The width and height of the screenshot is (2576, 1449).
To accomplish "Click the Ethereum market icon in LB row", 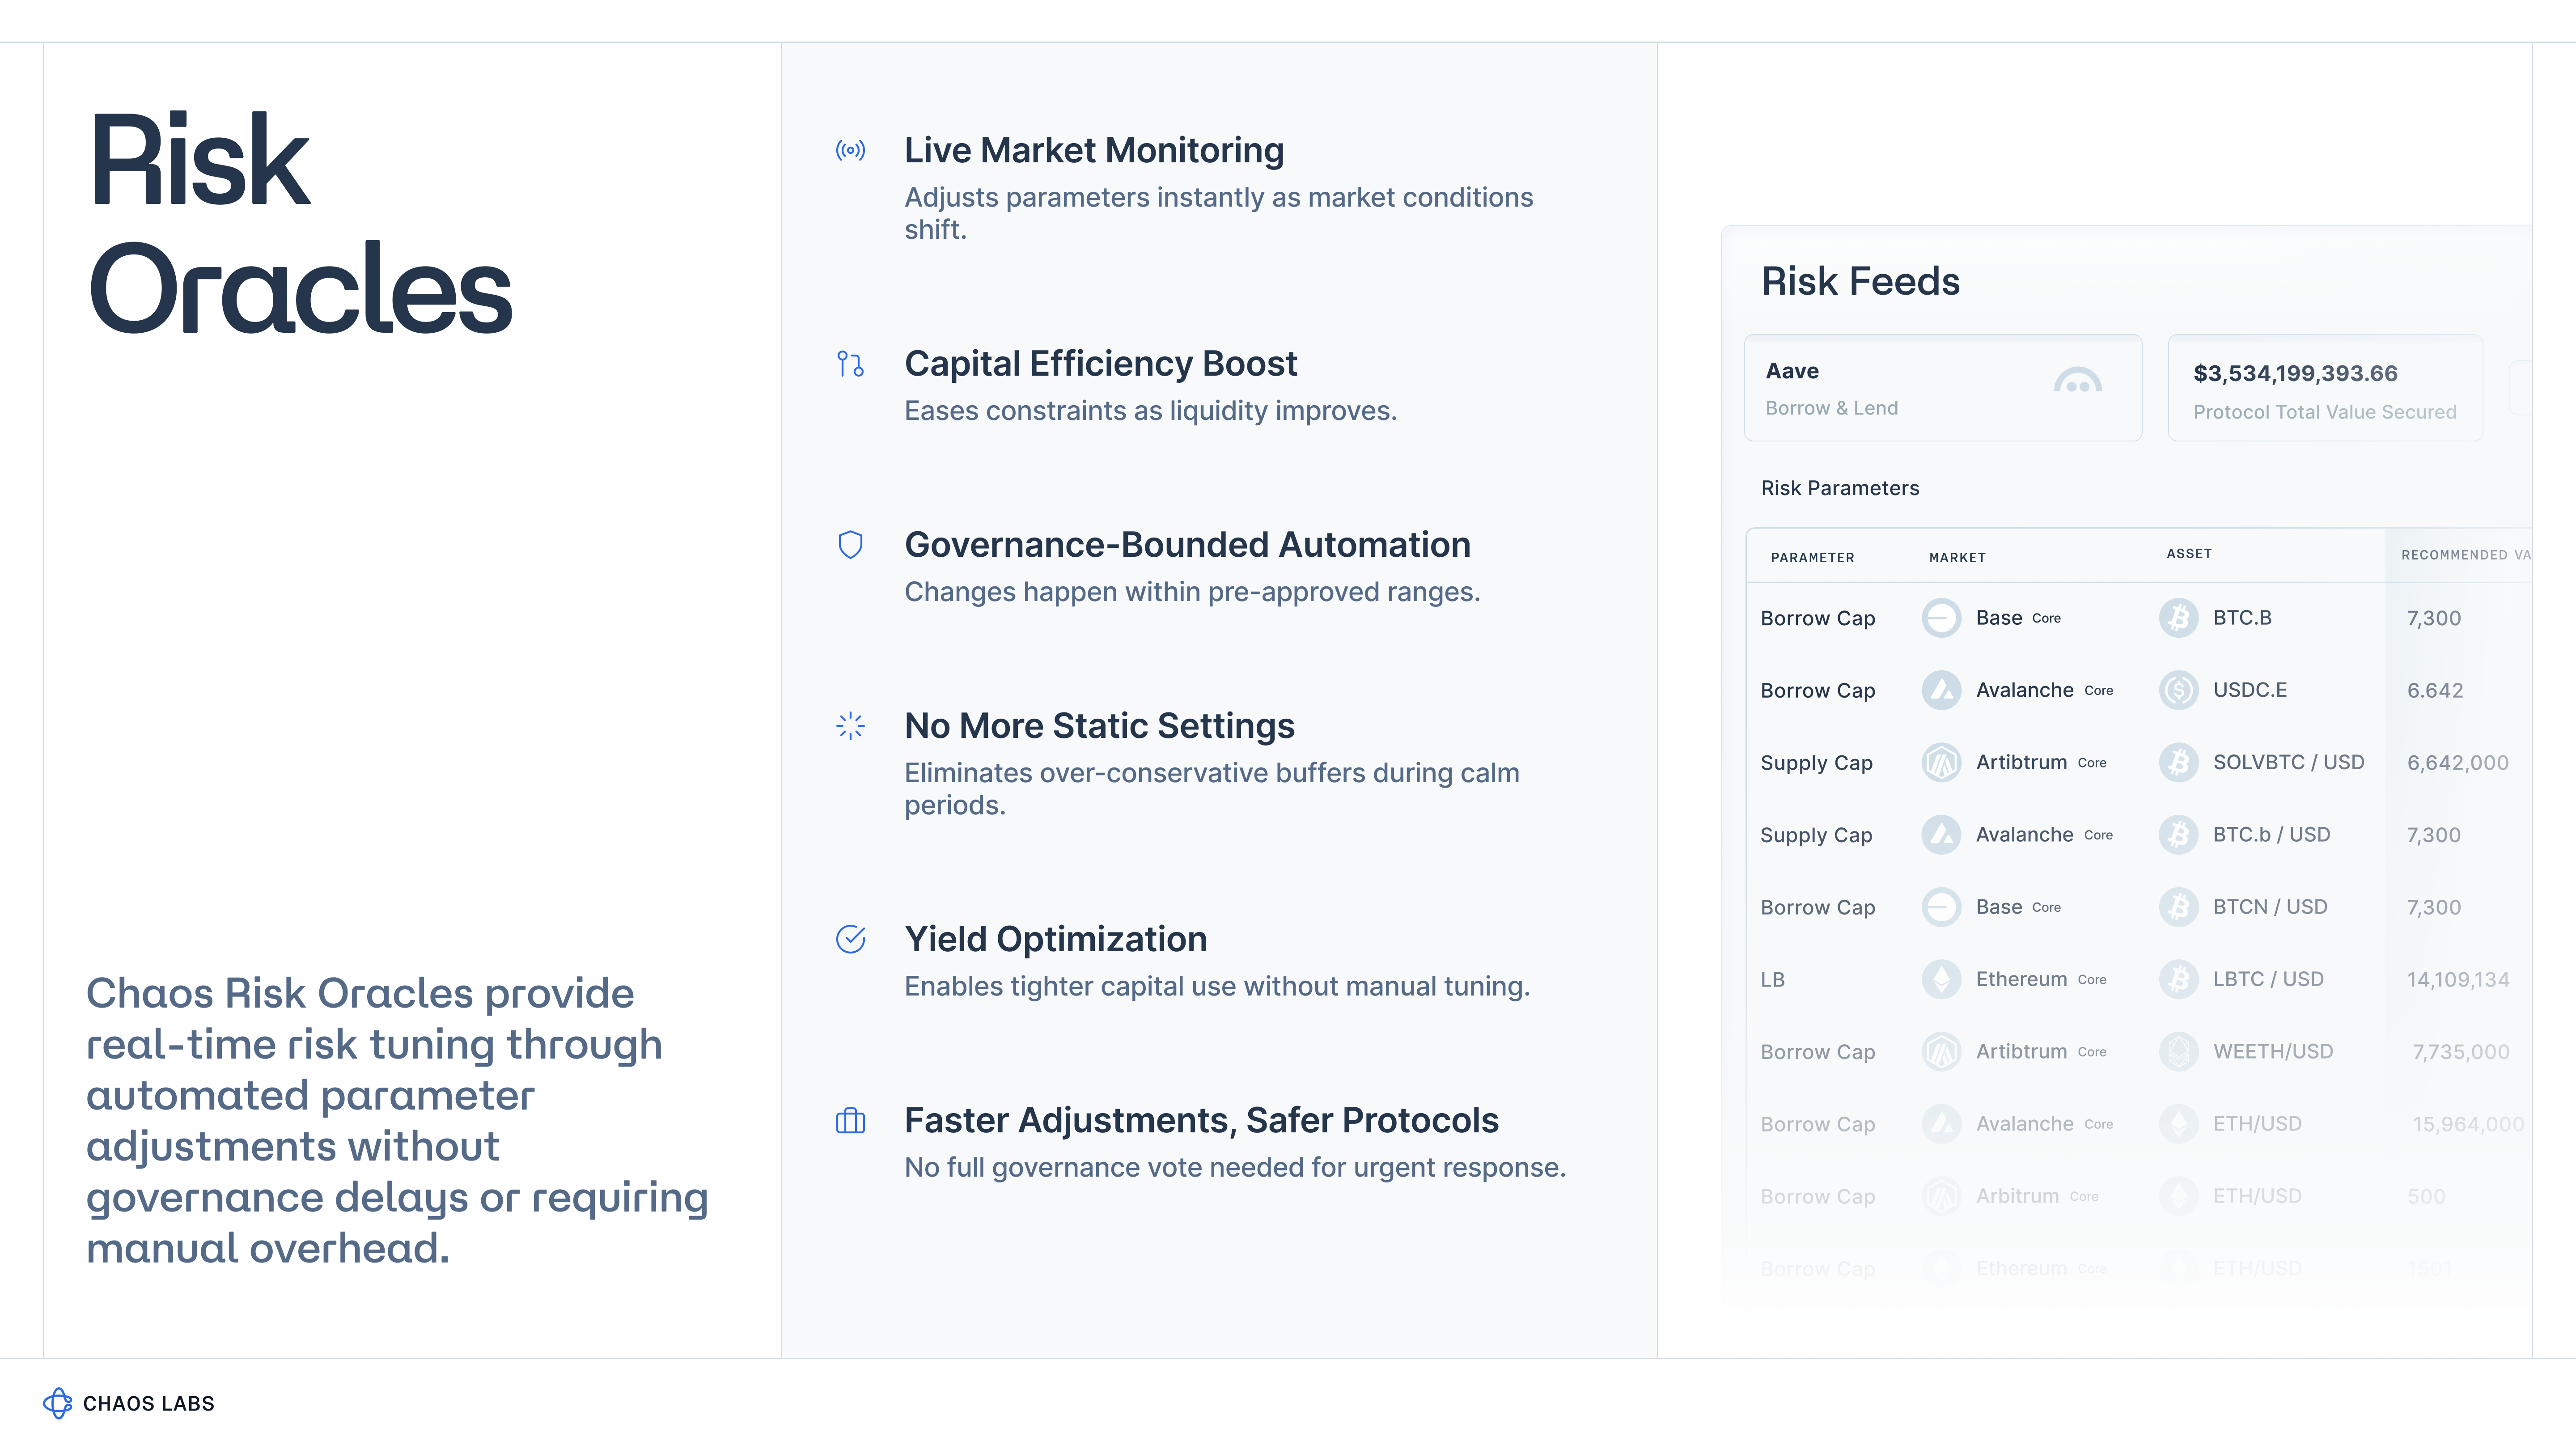I will [1941, 979].
